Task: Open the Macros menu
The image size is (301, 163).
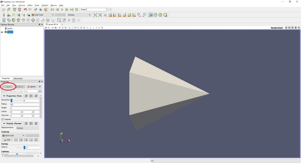Action: tap(53, 5)
